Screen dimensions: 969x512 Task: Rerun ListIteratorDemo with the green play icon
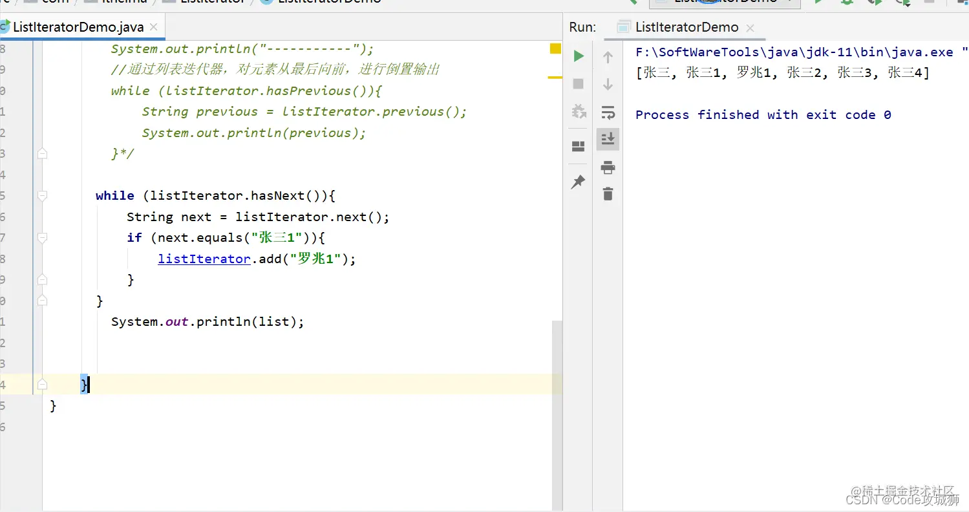click(x=579, y=56)
